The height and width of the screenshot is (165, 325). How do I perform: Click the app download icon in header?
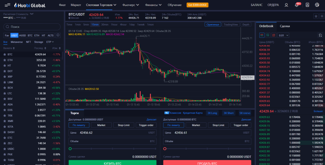click(x=307, y=5)
